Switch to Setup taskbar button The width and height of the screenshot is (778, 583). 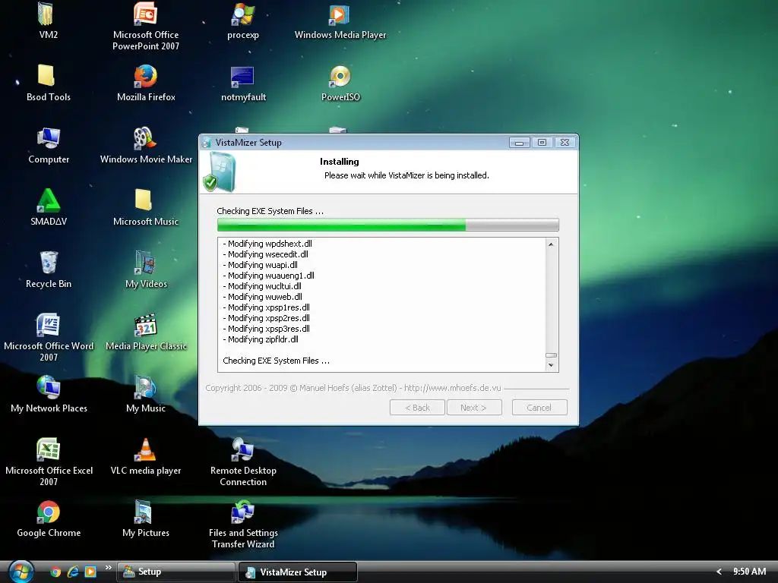(176, 572)
